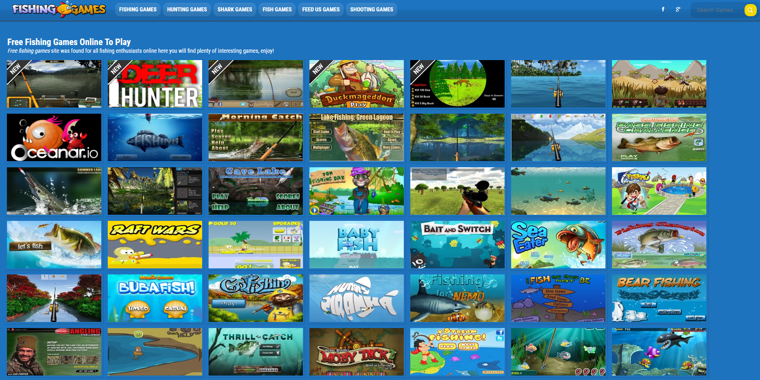
Task: Open the snowy mountain lake fishing game
Action: pyautogui.click(x=558, y=138)
